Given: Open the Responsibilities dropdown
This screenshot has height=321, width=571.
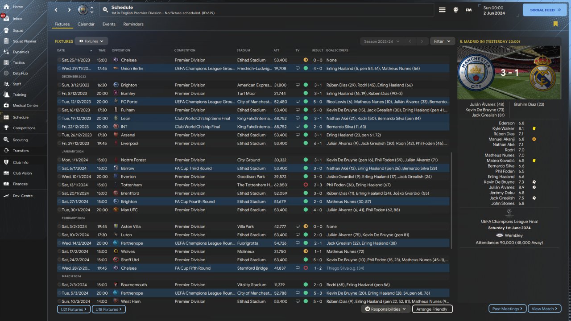Looking at the screenshot, I should pyautogui.click(x=385, y=309).
